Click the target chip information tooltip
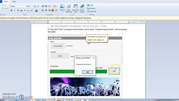The height and width of the screenshot is (101, 179). [97, 38]
